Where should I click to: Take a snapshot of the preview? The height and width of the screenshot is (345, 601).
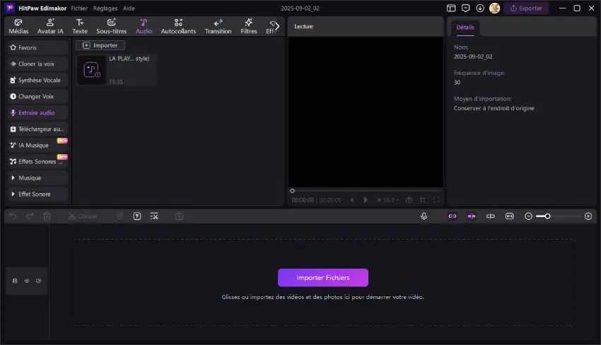point(409,199)
